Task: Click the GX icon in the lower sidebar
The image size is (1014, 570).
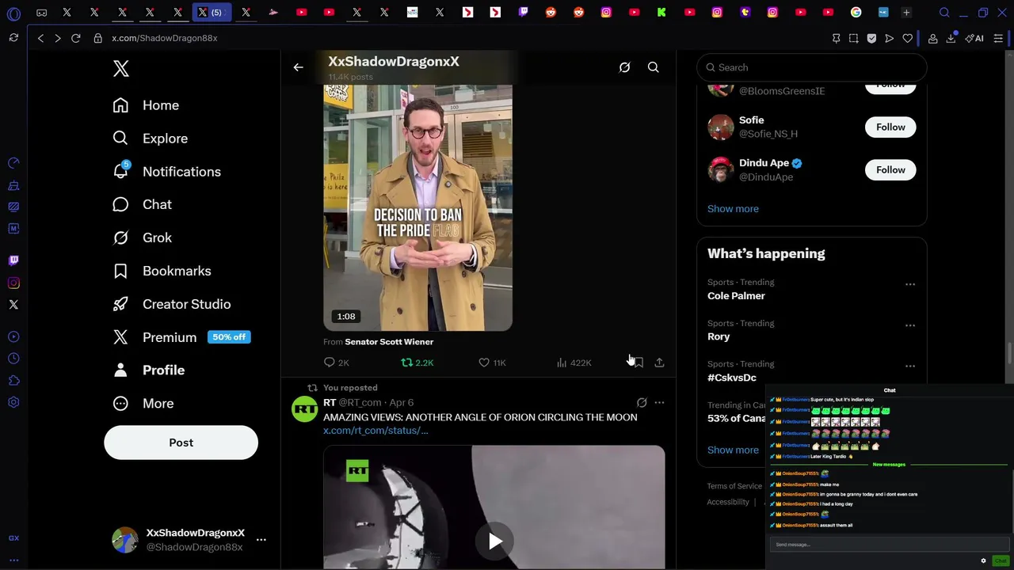Action: click(x=13, y=538)
